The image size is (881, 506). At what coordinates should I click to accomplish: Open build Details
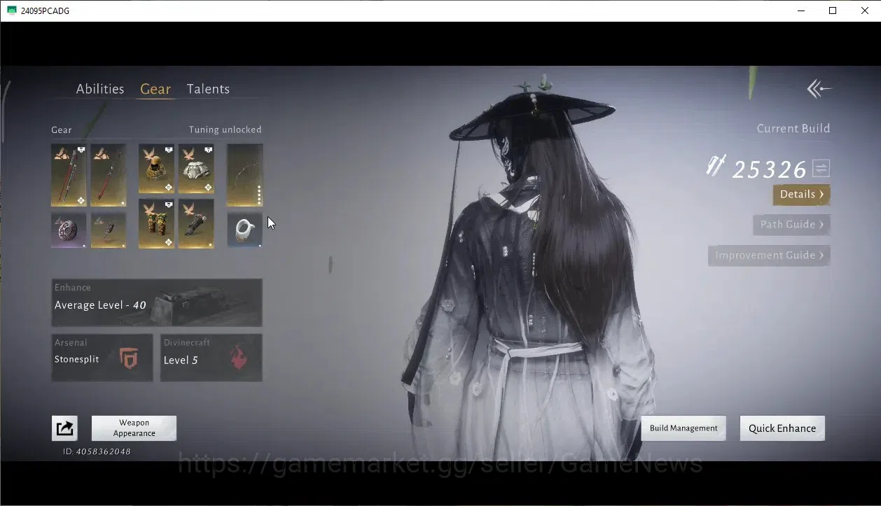point(801,195)
